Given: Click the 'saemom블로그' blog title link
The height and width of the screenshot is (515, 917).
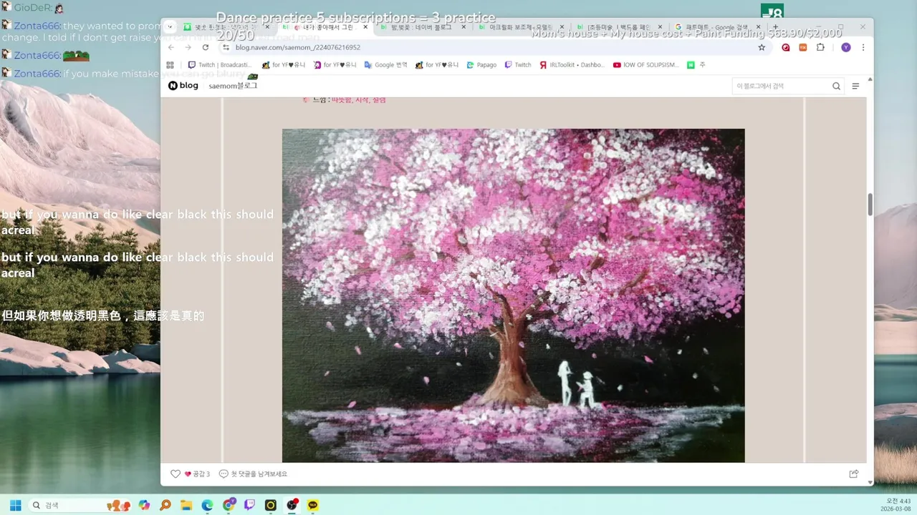Looking at the screenshot, I should click(233, 85).
